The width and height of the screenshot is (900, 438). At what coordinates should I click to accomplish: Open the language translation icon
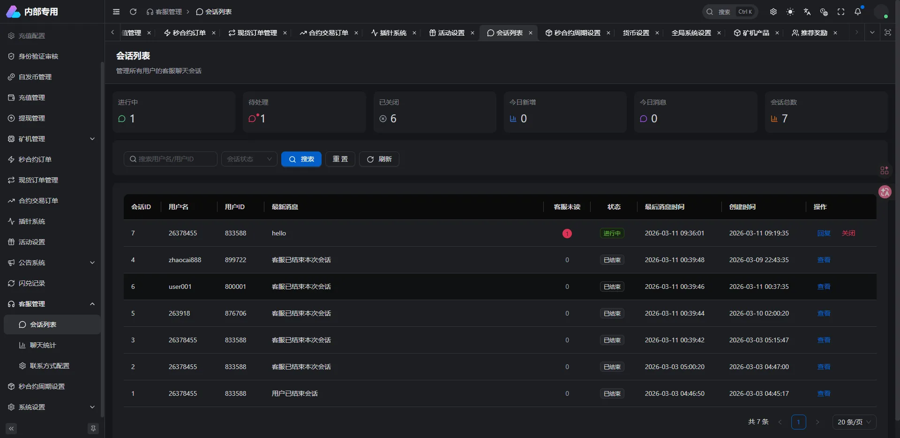click(x=807, y=12)
